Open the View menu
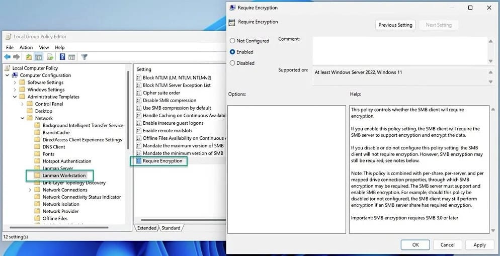Screen dimensions: 500x256 pos(44,47)
